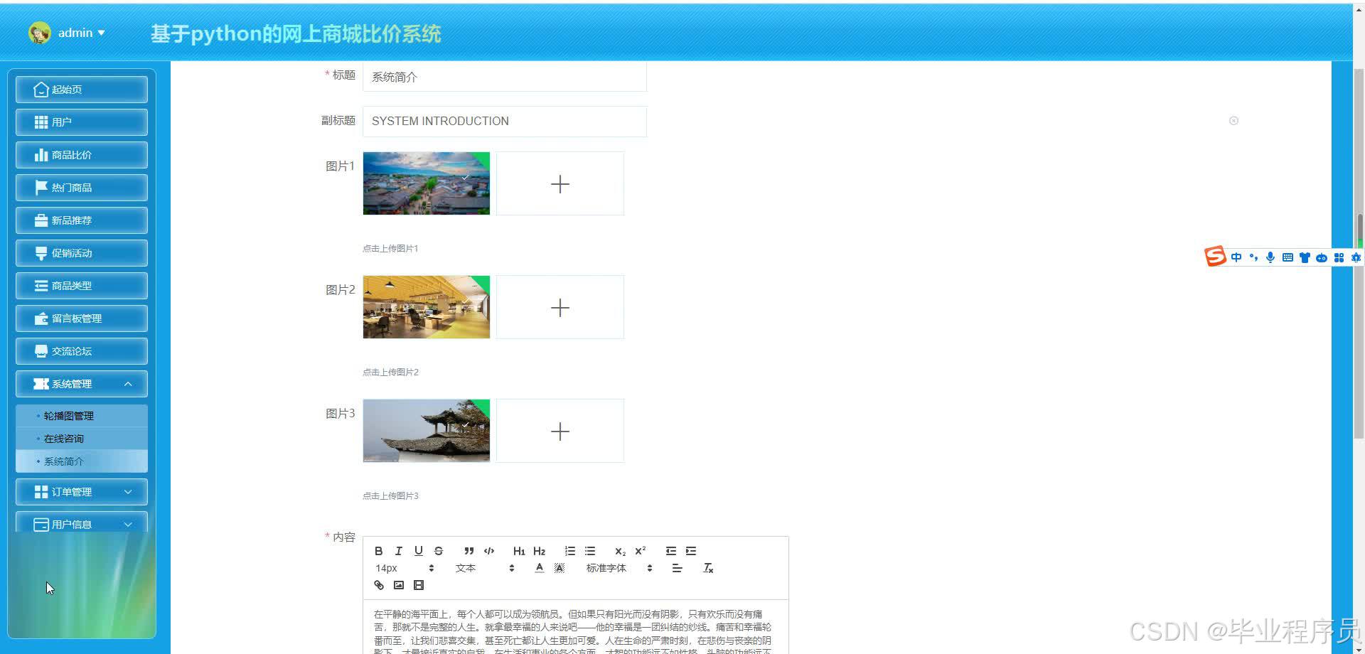The image size is (1365, 654).
Task: Click the 副标题 subtitle input field
Action: coord(505,121)
